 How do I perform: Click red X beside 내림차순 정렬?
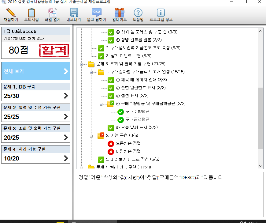(111, 151)
